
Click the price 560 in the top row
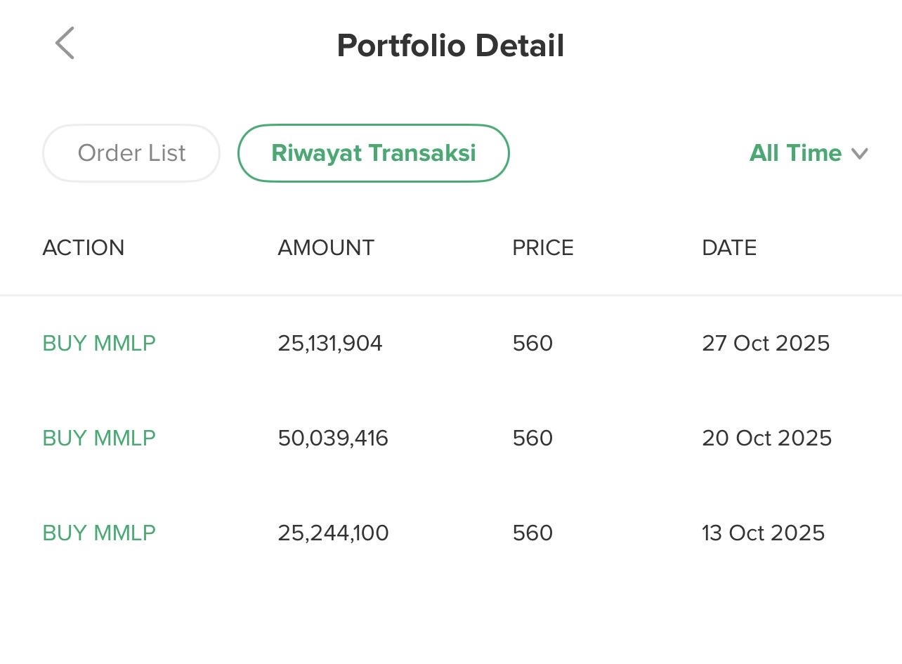tap(532, 344)
